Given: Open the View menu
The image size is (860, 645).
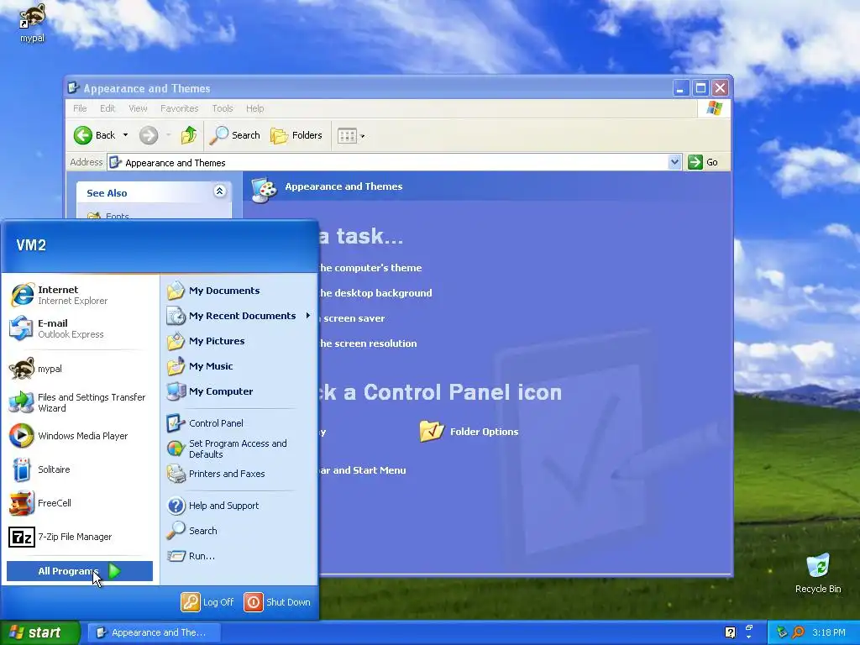Looking at the screenshot, I should [x=139, y=108].
